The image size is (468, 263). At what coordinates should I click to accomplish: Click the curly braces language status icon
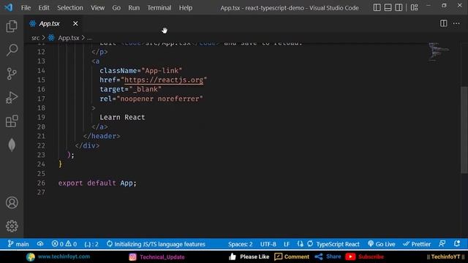300,244
